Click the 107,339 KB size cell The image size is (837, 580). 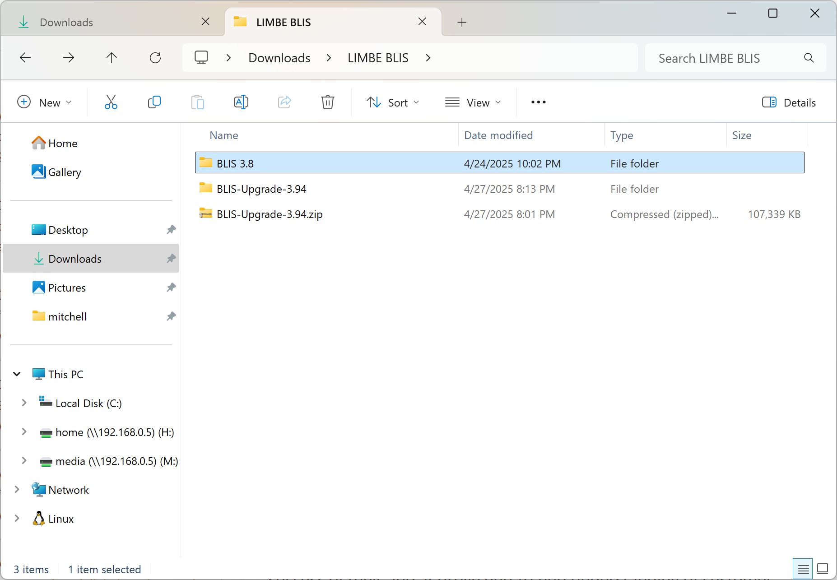pyautogui.click(x=774, y=214)
